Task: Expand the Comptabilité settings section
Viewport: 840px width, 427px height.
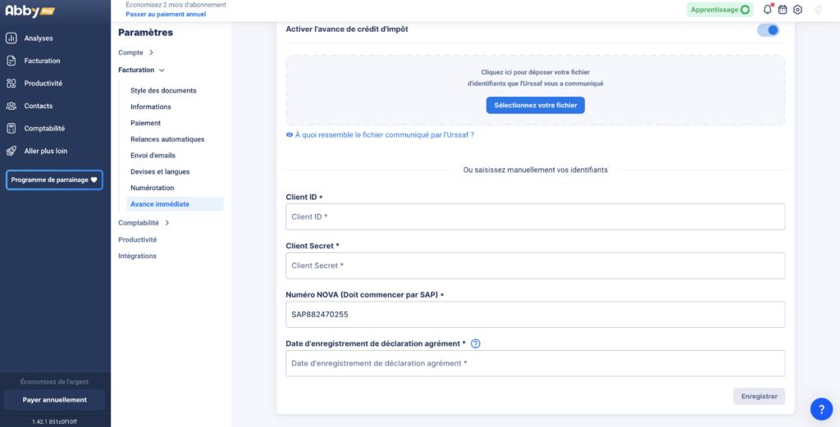Action: (x=144, y=222)
